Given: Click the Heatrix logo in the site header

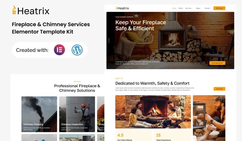Looking at the screenshot, I should tap(122, 8).
